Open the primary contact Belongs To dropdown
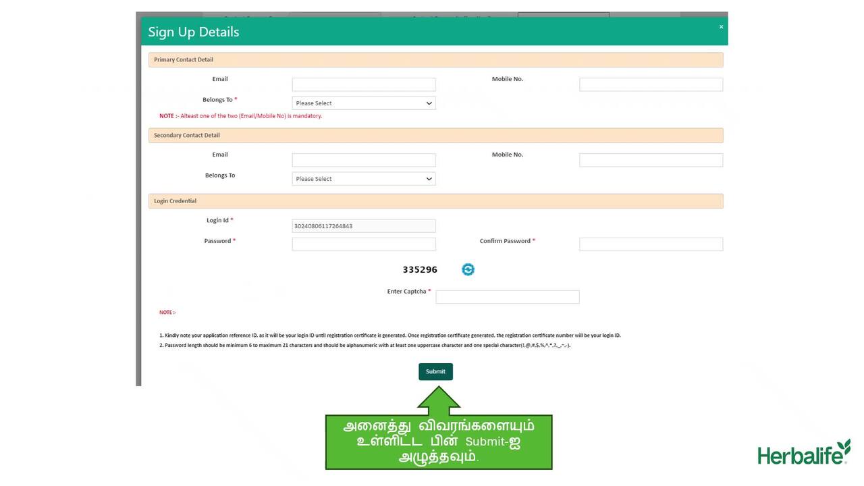This screenshot has width=864, height=486. 363,103
